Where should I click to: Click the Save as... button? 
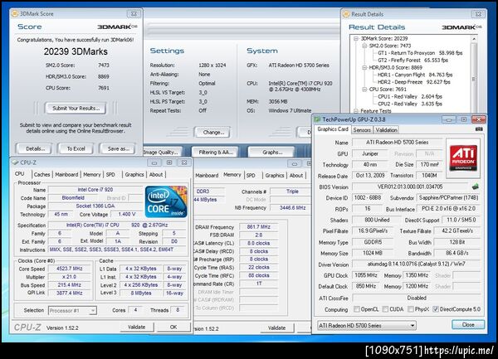click(x=118, y=148)
